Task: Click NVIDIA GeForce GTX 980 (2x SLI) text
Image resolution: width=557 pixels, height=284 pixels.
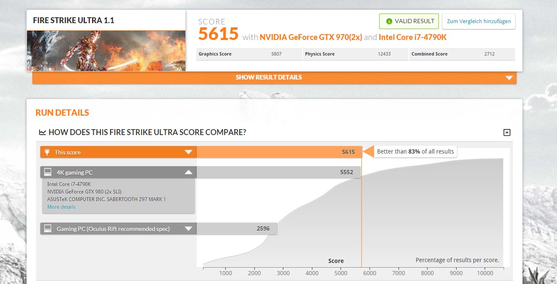Action: coord(84,191)
